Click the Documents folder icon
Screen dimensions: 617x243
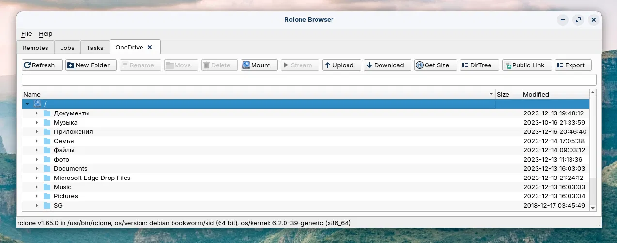point(47,168)
